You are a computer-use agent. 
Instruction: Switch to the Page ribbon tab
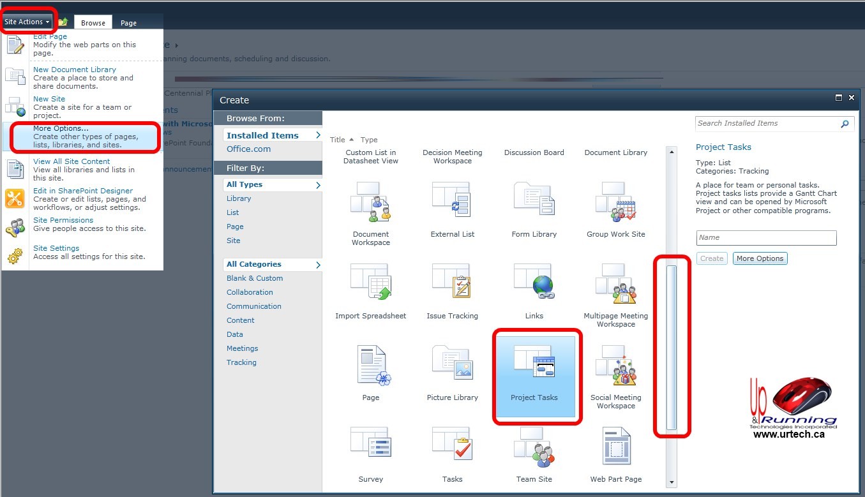[128, 23]
